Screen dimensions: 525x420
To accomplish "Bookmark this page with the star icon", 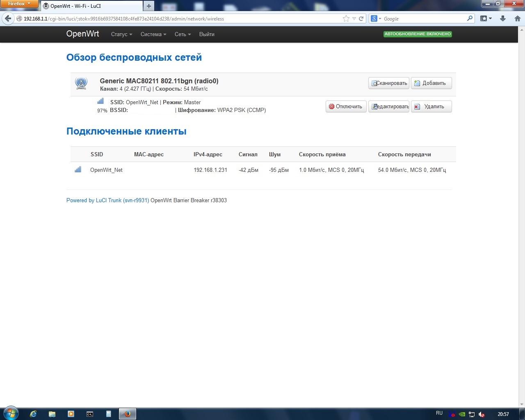I will point(346,18).
